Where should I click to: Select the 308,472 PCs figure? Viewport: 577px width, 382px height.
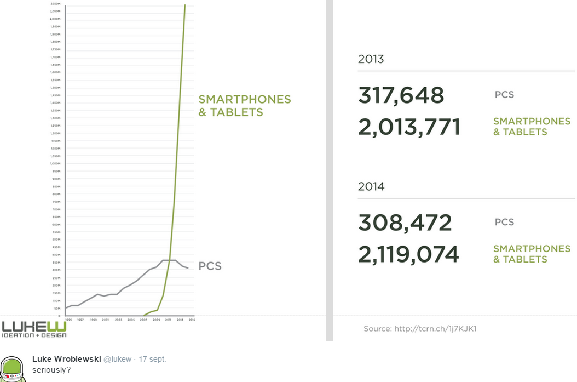(405, 223)
